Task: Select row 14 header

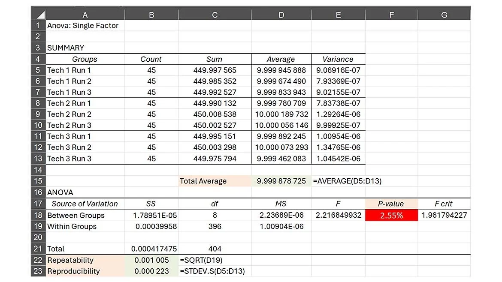Action: pos(38,170)
